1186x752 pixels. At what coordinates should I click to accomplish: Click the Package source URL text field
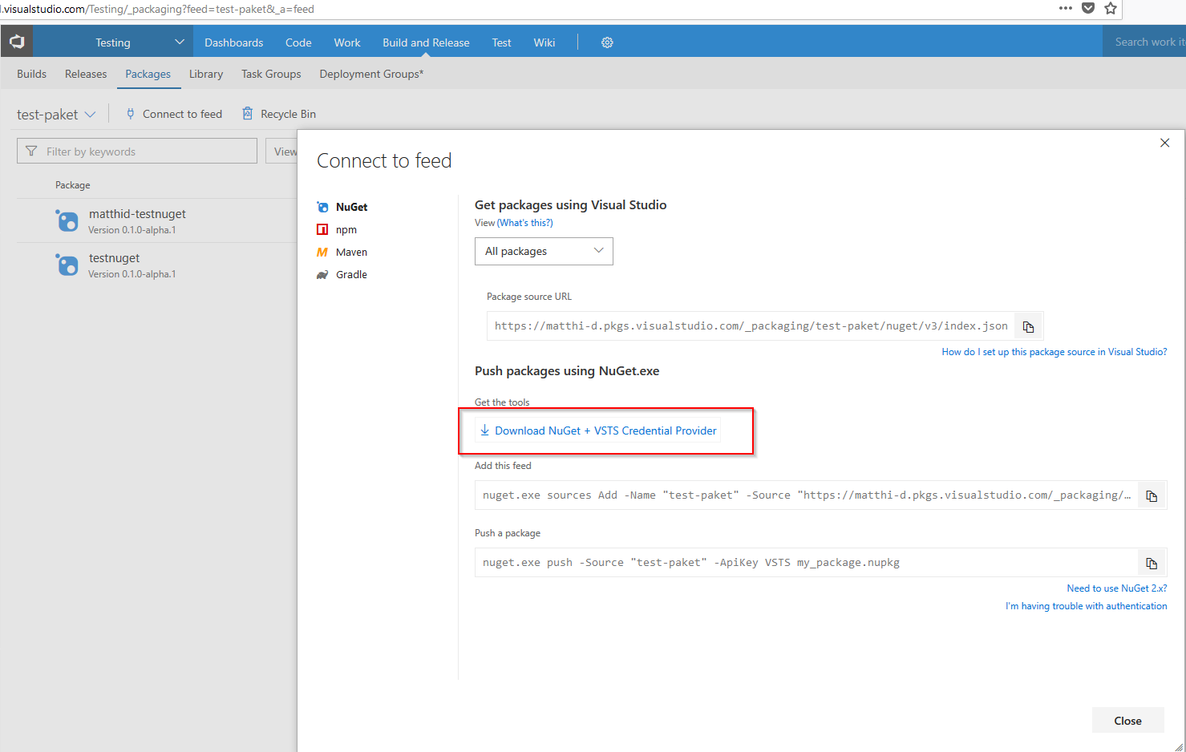(751, 326)
